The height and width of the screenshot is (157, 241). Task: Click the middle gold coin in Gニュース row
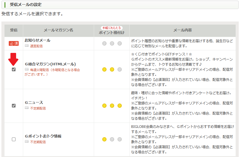[112, 106]
